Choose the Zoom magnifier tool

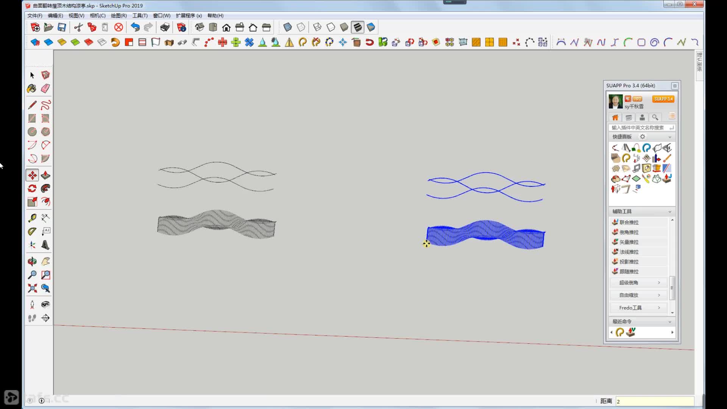(32, 275)
